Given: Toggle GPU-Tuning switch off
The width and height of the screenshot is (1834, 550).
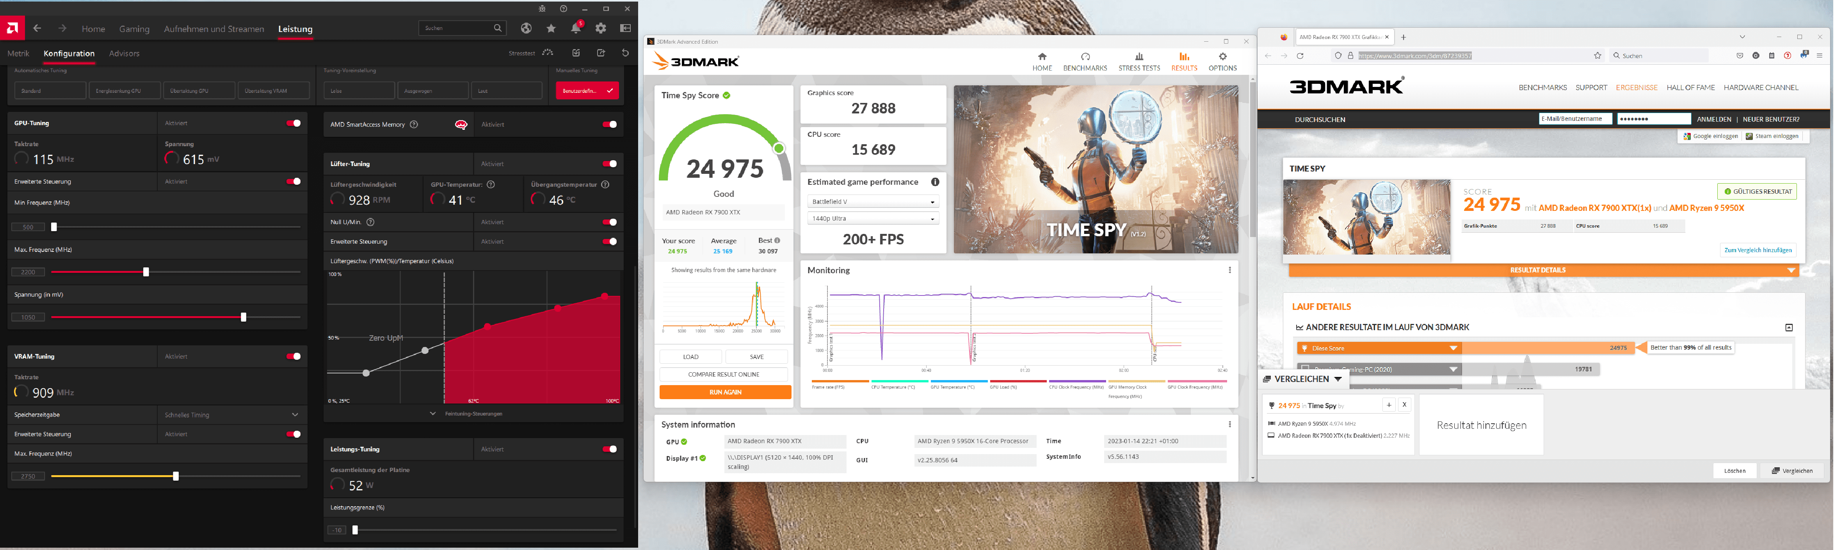Looking at the screenshot, I should (294, 124).
